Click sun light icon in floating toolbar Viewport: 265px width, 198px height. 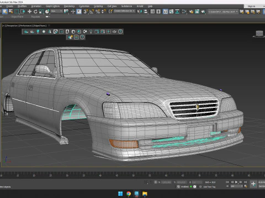[44, 31]
